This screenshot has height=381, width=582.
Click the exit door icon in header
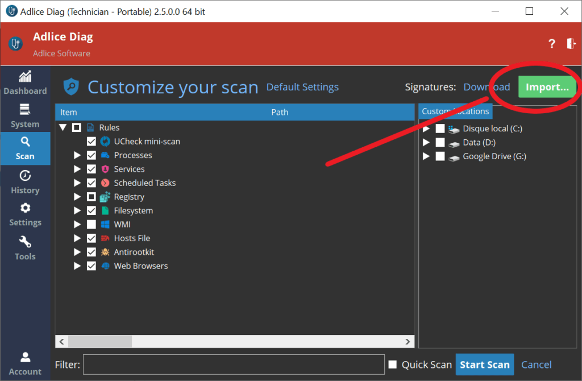pyautogui.click(x=571, y=44)
